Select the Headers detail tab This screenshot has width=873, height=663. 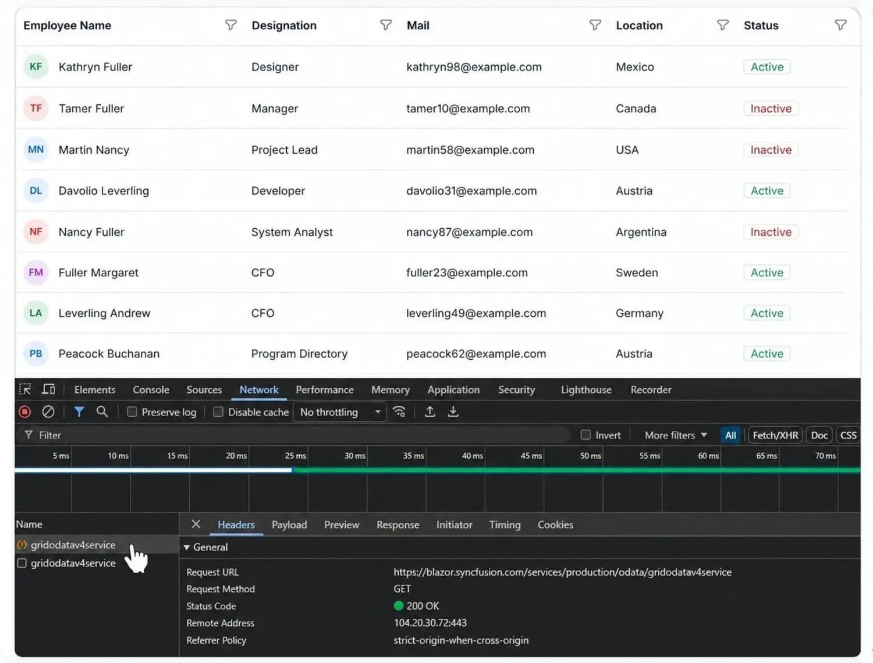[x=236, y=524]
